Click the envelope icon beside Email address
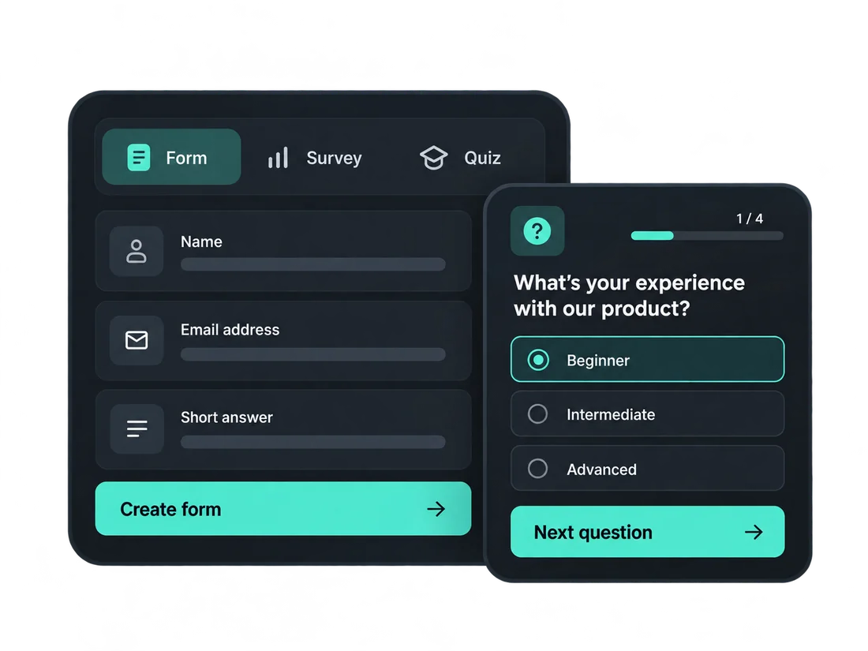 click(137, 340)
